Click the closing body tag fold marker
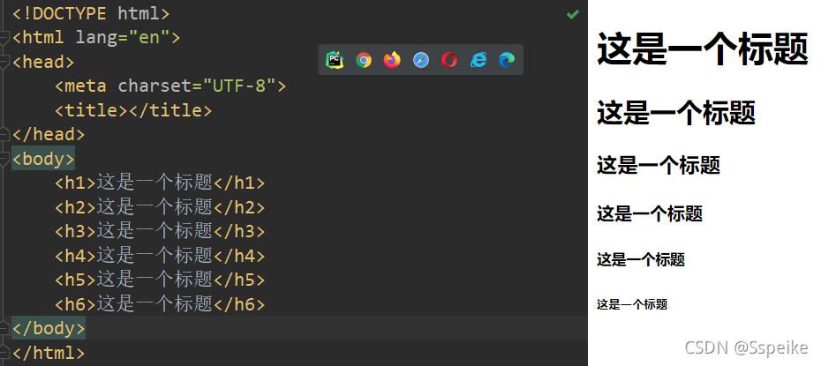821x366 pixels. tap(4, 328)
